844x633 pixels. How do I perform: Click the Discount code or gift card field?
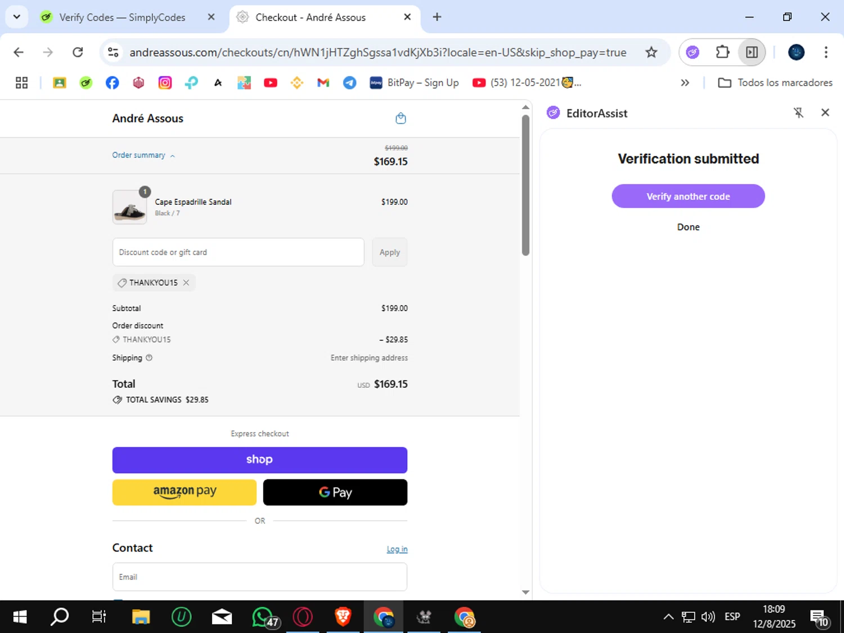(238, 252)
